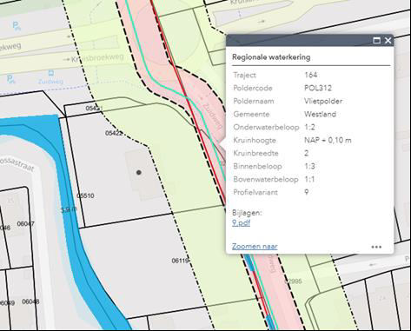Open the popup more options ellipsis
Screen dimensions: 411x331
click(x=376, y=247)
